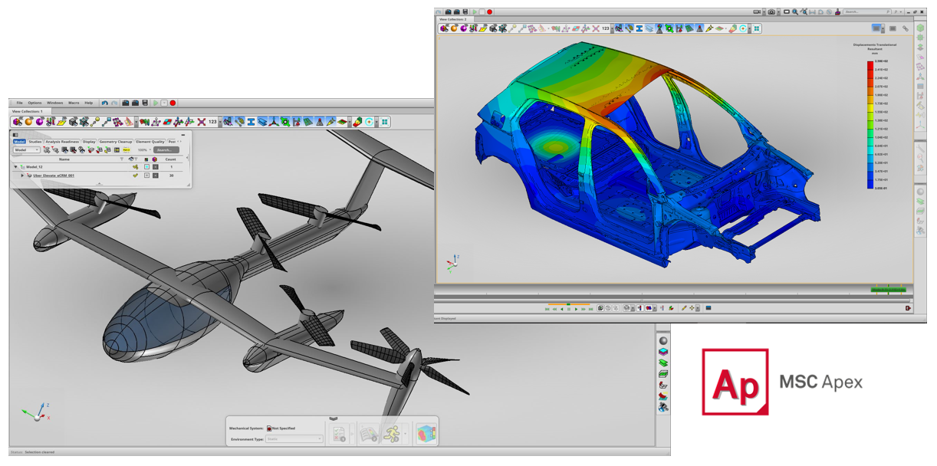Click the gray sphere render style icon
937x466 pixels.
pyautogui.click(x=663, y=341)
